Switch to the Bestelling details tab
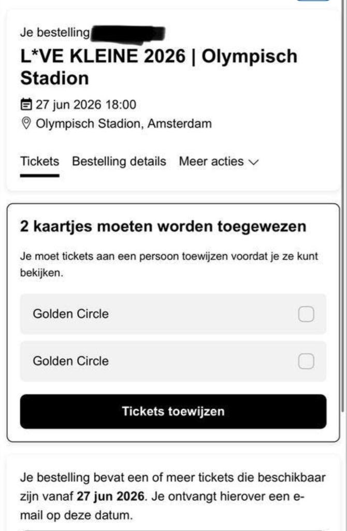Image resolution: width=347 pixels, height=531 pixels. (119, 161)
